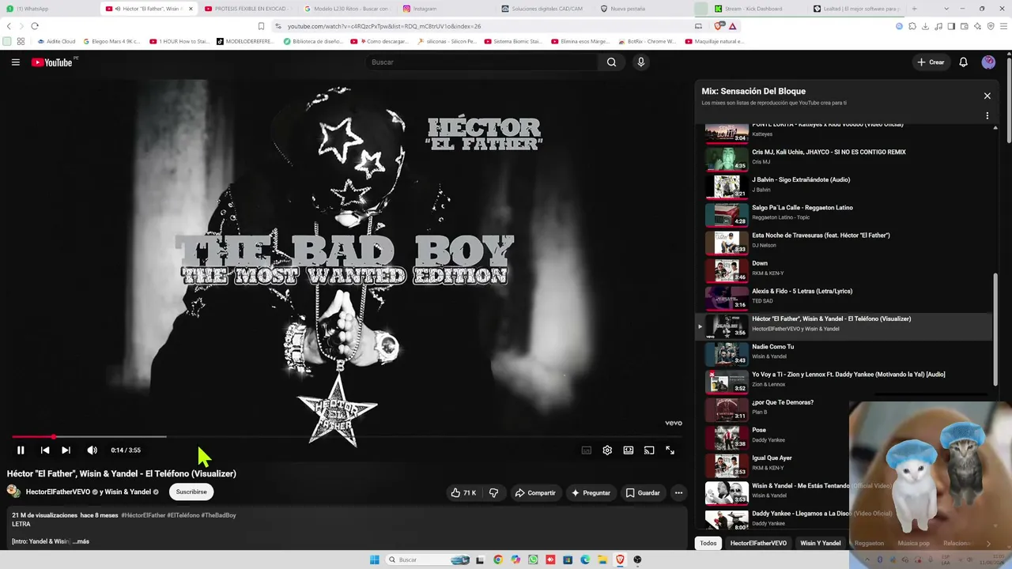This screenshot has width=1012, height=569.
Task: Open Aidite Cloud bookmark
Action: pyautogui.click(x=57, y=41)
